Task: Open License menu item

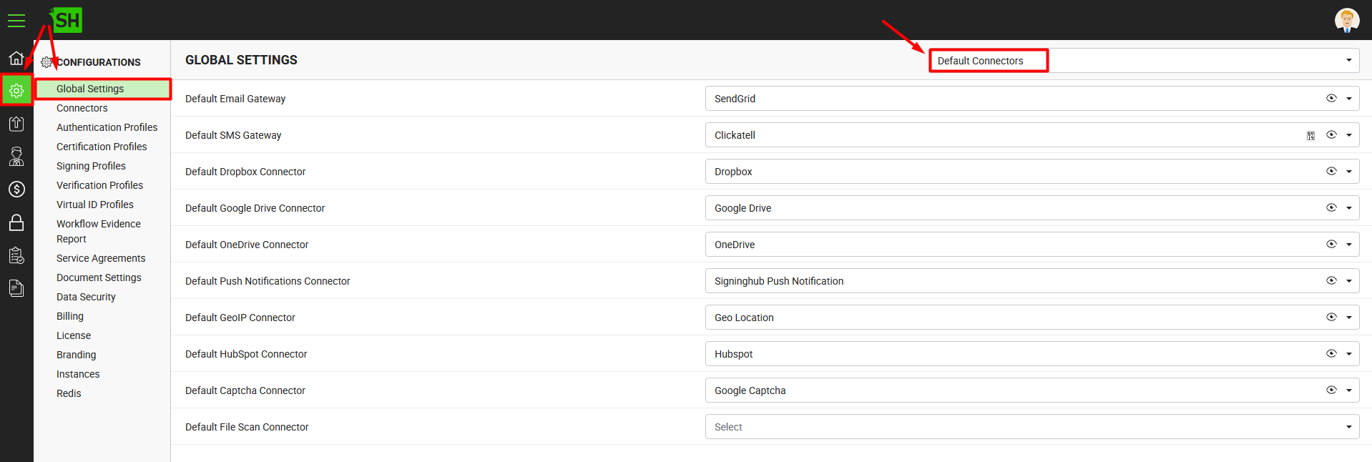Action: point(74,335)
